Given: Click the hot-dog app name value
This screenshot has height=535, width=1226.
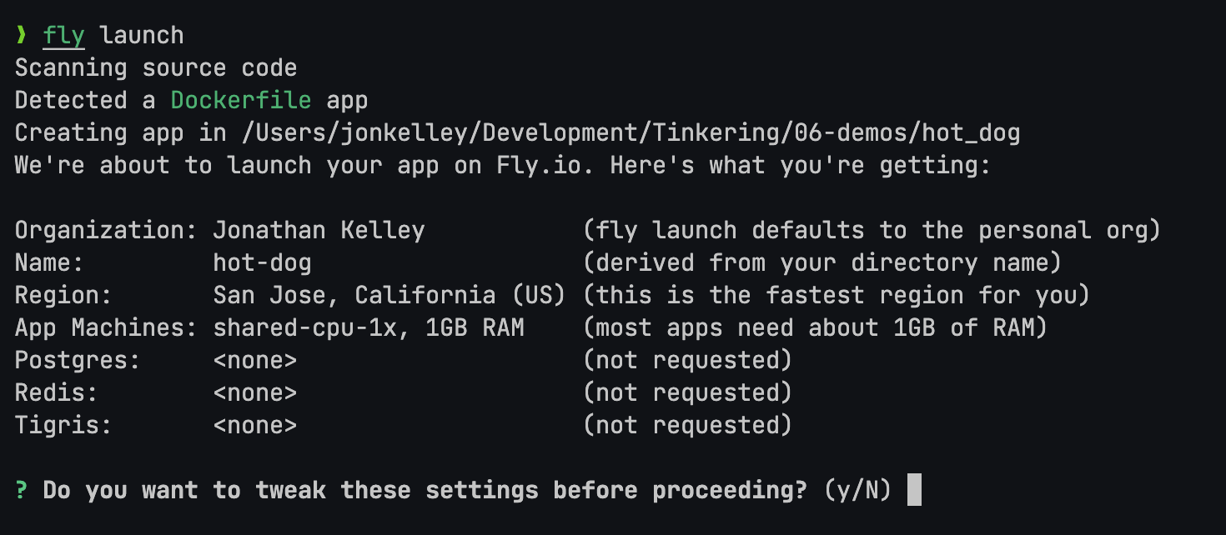Looking at the screenshot, I should [x=262, y=263].
